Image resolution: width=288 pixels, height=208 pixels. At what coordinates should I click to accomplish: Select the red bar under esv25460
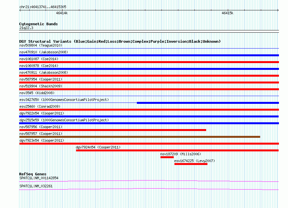(x=149, y=110)
